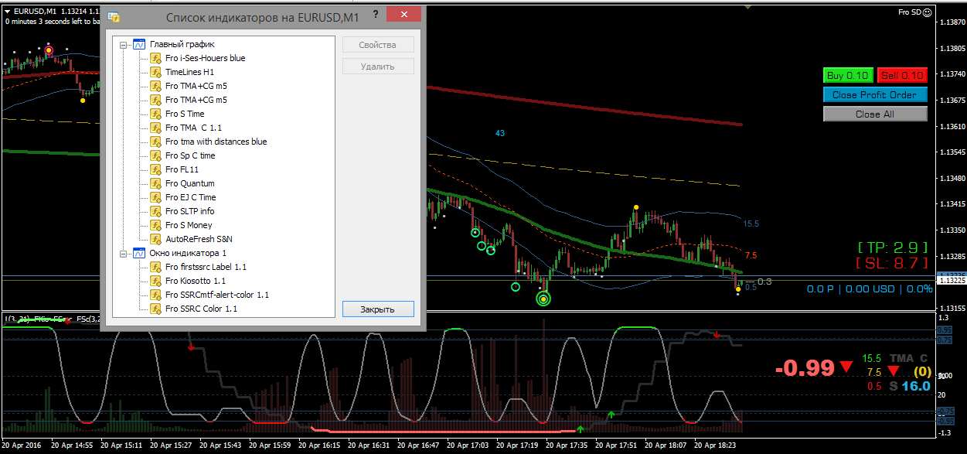The height and width of the screenshot is (454, 967).
Task: Click the 20 Apr 16:15 time axis label
Action: [319, 445]
